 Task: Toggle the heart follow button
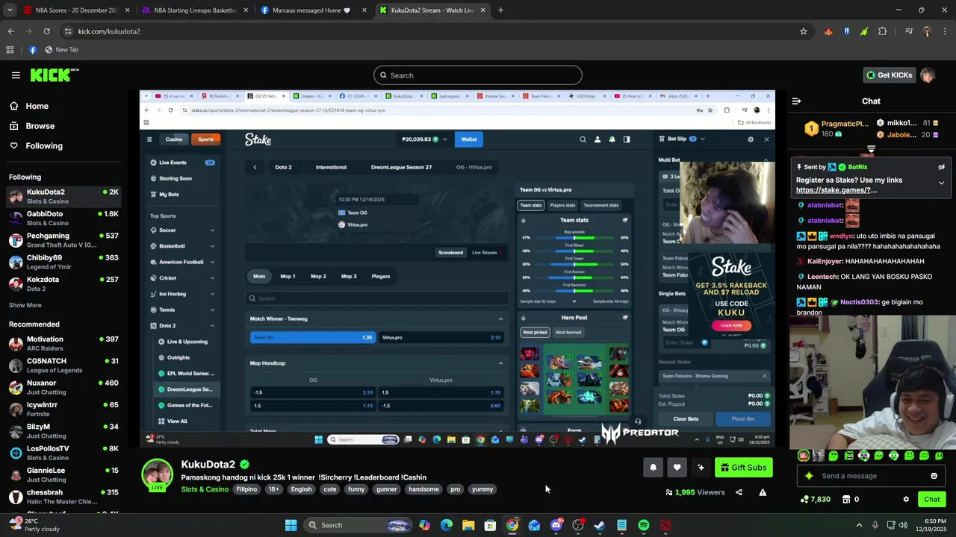[677, 468]
